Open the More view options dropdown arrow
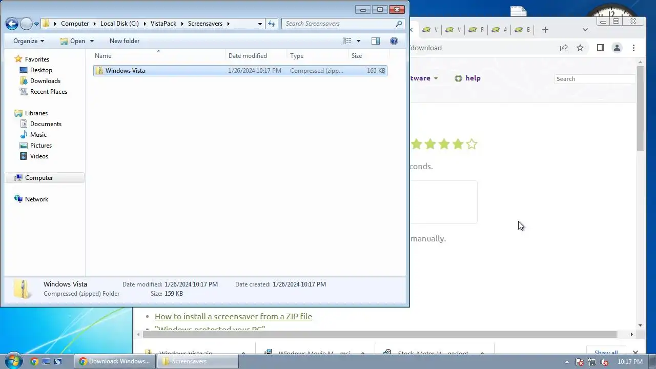The width and height of the screenshot is (656, 369). click(358, 41)
